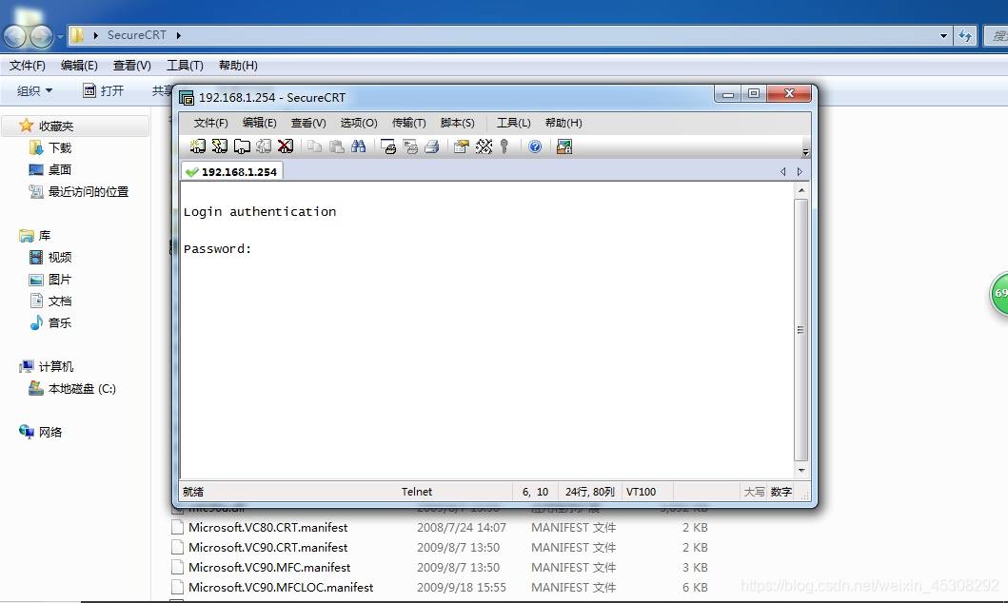This screenshot has width=1008, height=603.
Task: Click Telnet in the status bar
Action: point(417,492)
